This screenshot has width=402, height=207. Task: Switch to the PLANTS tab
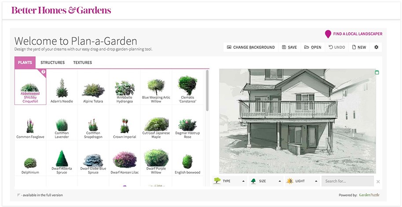[x=25, y=62]
